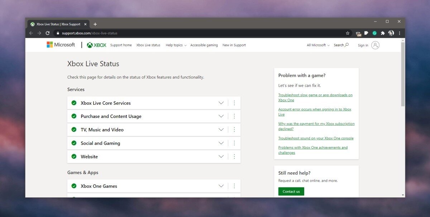
Task: Expand the Purchase and Content Usage section
Action: [x=221, y=116]
